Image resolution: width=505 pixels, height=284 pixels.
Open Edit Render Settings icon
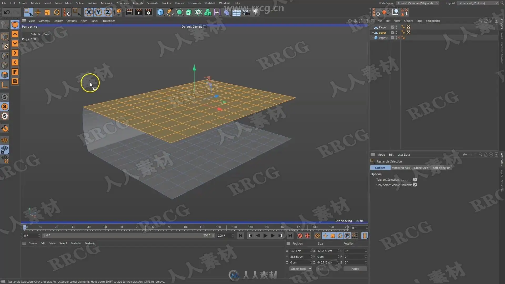[148, 12]
